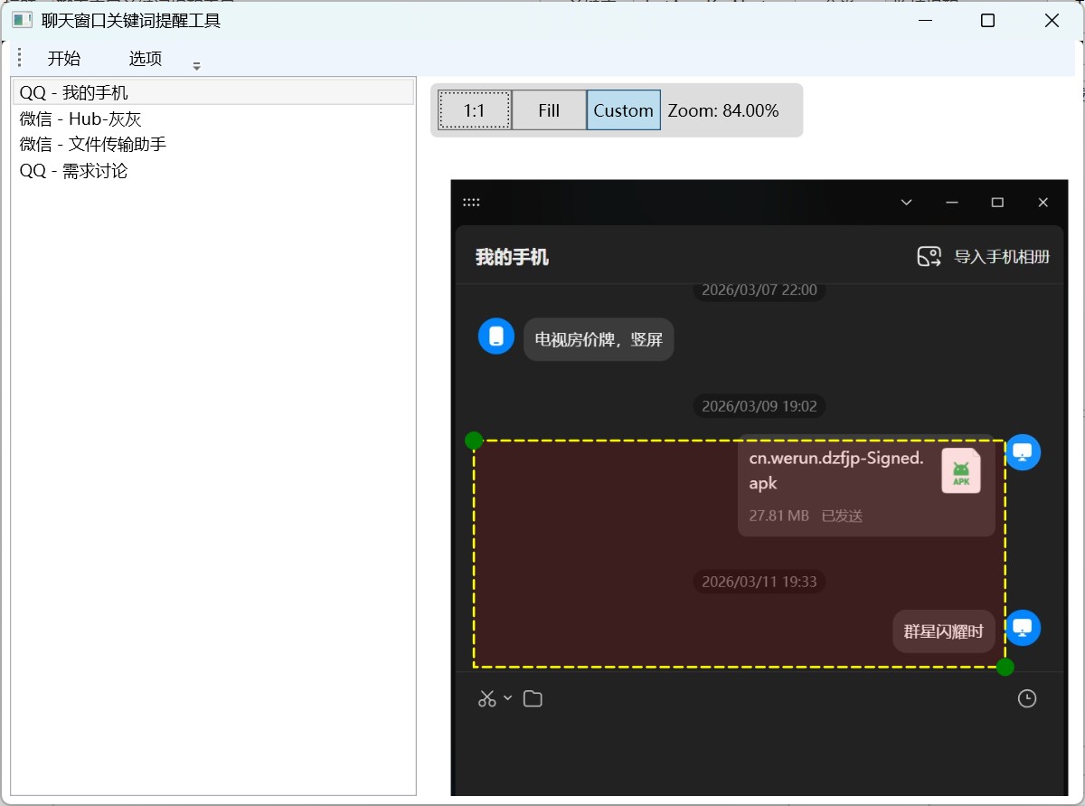
Task: Switch to Fill zoom mode
Action: (549, 110)
